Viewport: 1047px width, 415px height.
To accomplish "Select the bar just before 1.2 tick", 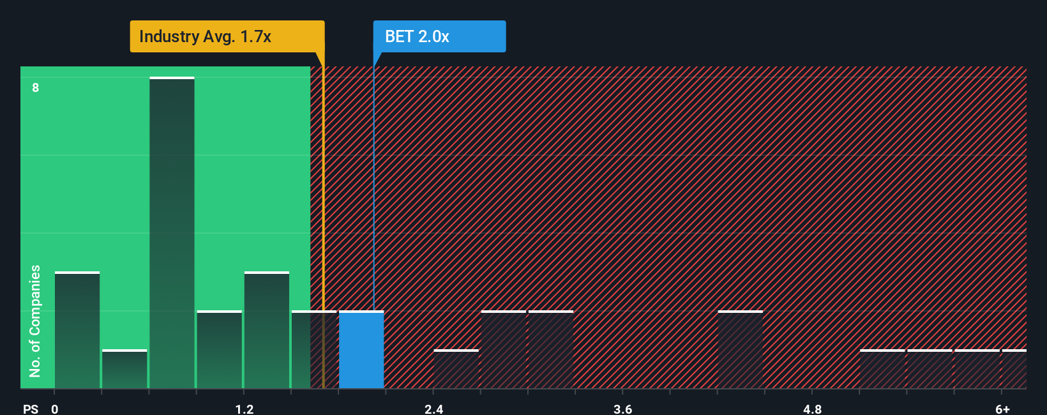I will 220,349.
